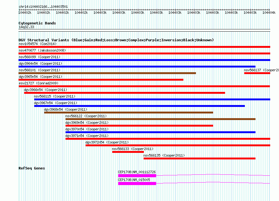
Task: Click the red esv21727 loss bar
Action: (144, 86)
